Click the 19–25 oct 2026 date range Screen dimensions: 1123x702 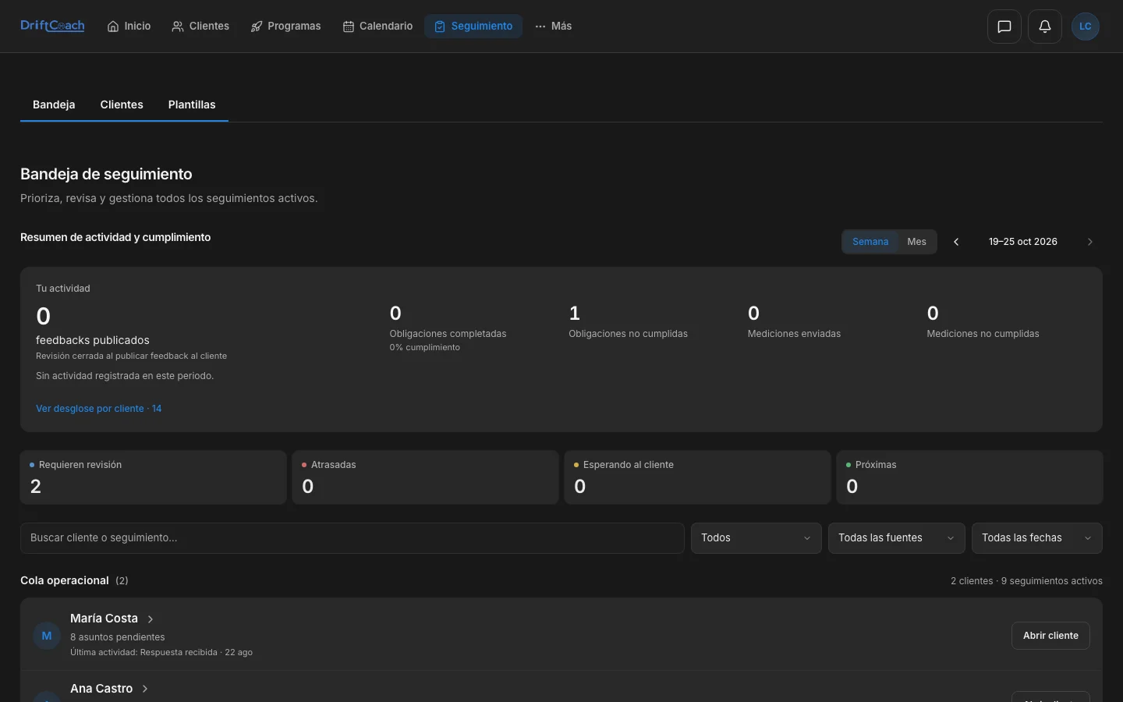[1023, 242]
